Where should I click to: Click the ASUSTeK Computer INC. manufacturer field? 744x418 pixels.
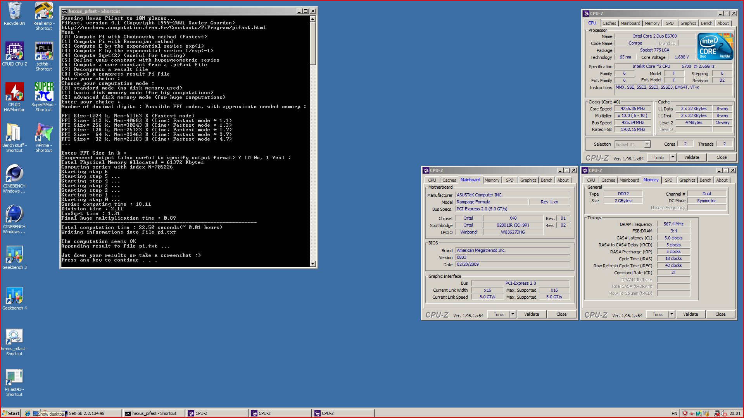coord(513,195)
